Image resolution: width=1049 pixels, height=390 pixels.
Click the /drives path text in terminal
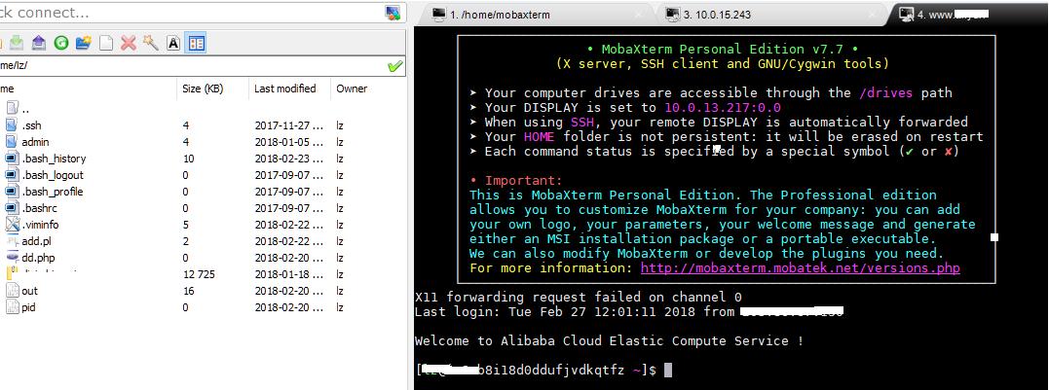(885, 92)
